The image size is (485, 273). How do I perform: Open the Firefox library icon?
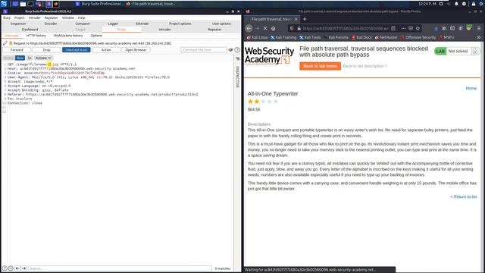(444, 28)
